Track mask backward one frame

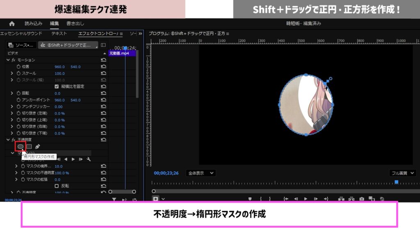tap(59, 159)
